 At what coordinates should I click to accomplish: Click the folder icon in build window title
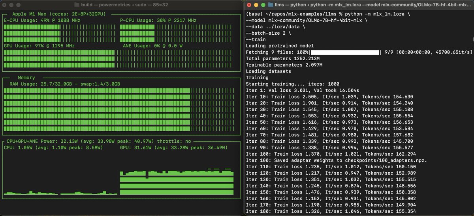tap(77, 5)
